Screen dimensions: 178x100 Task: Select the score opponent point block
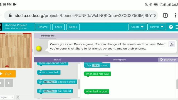pyautogui.click(x=53, y=64)
